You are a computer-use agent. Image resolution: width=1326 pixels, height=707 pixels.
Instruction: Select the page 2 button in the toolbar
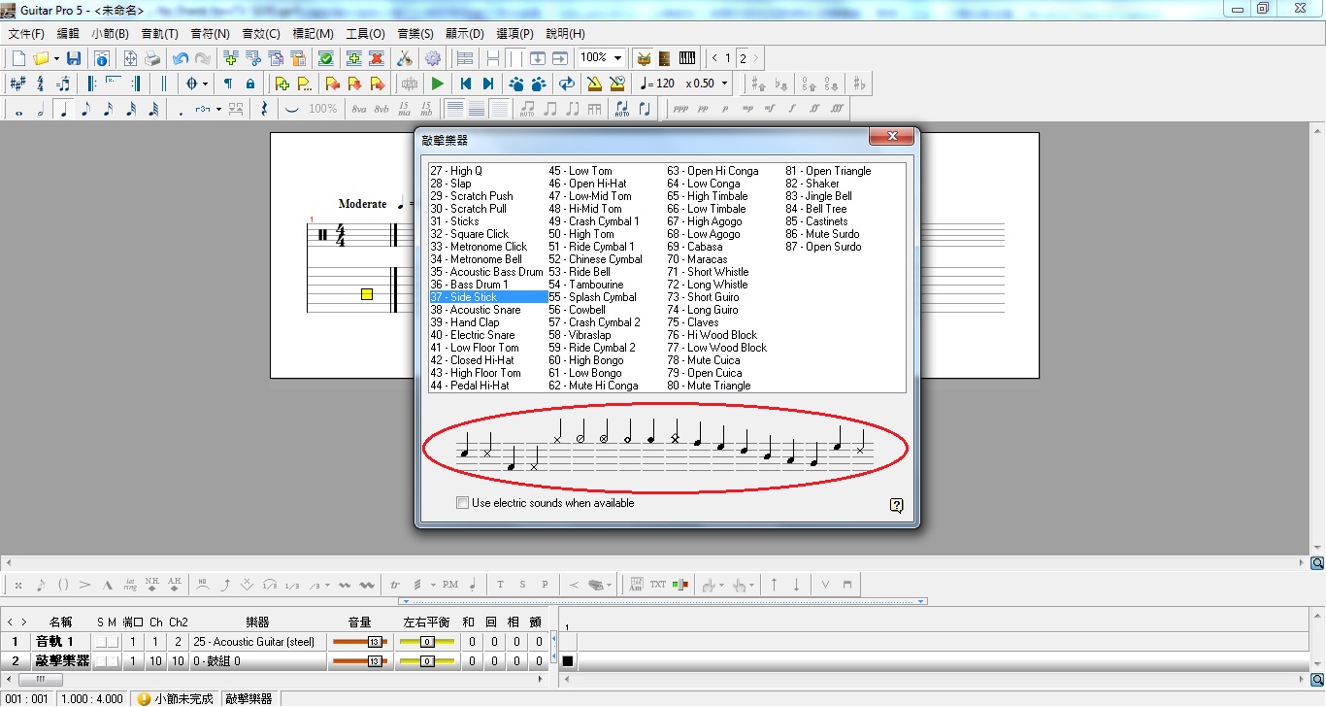coord(743,58)
